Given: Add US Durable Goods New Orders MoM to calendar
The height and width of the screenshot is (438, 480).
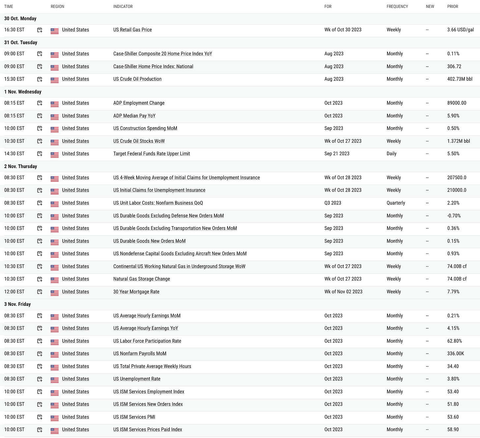Looking at the screenshot, I should pyautogui.click(x=40, y=241).
